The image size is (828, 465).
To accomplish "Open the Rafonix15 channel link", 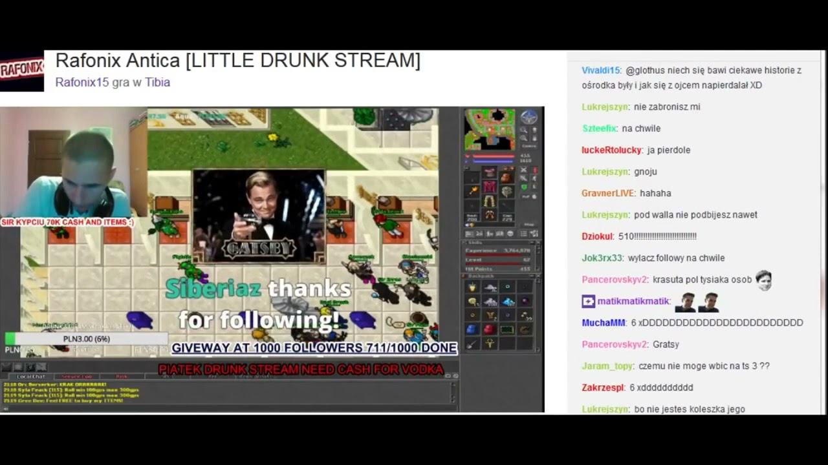I will (82, 82).
